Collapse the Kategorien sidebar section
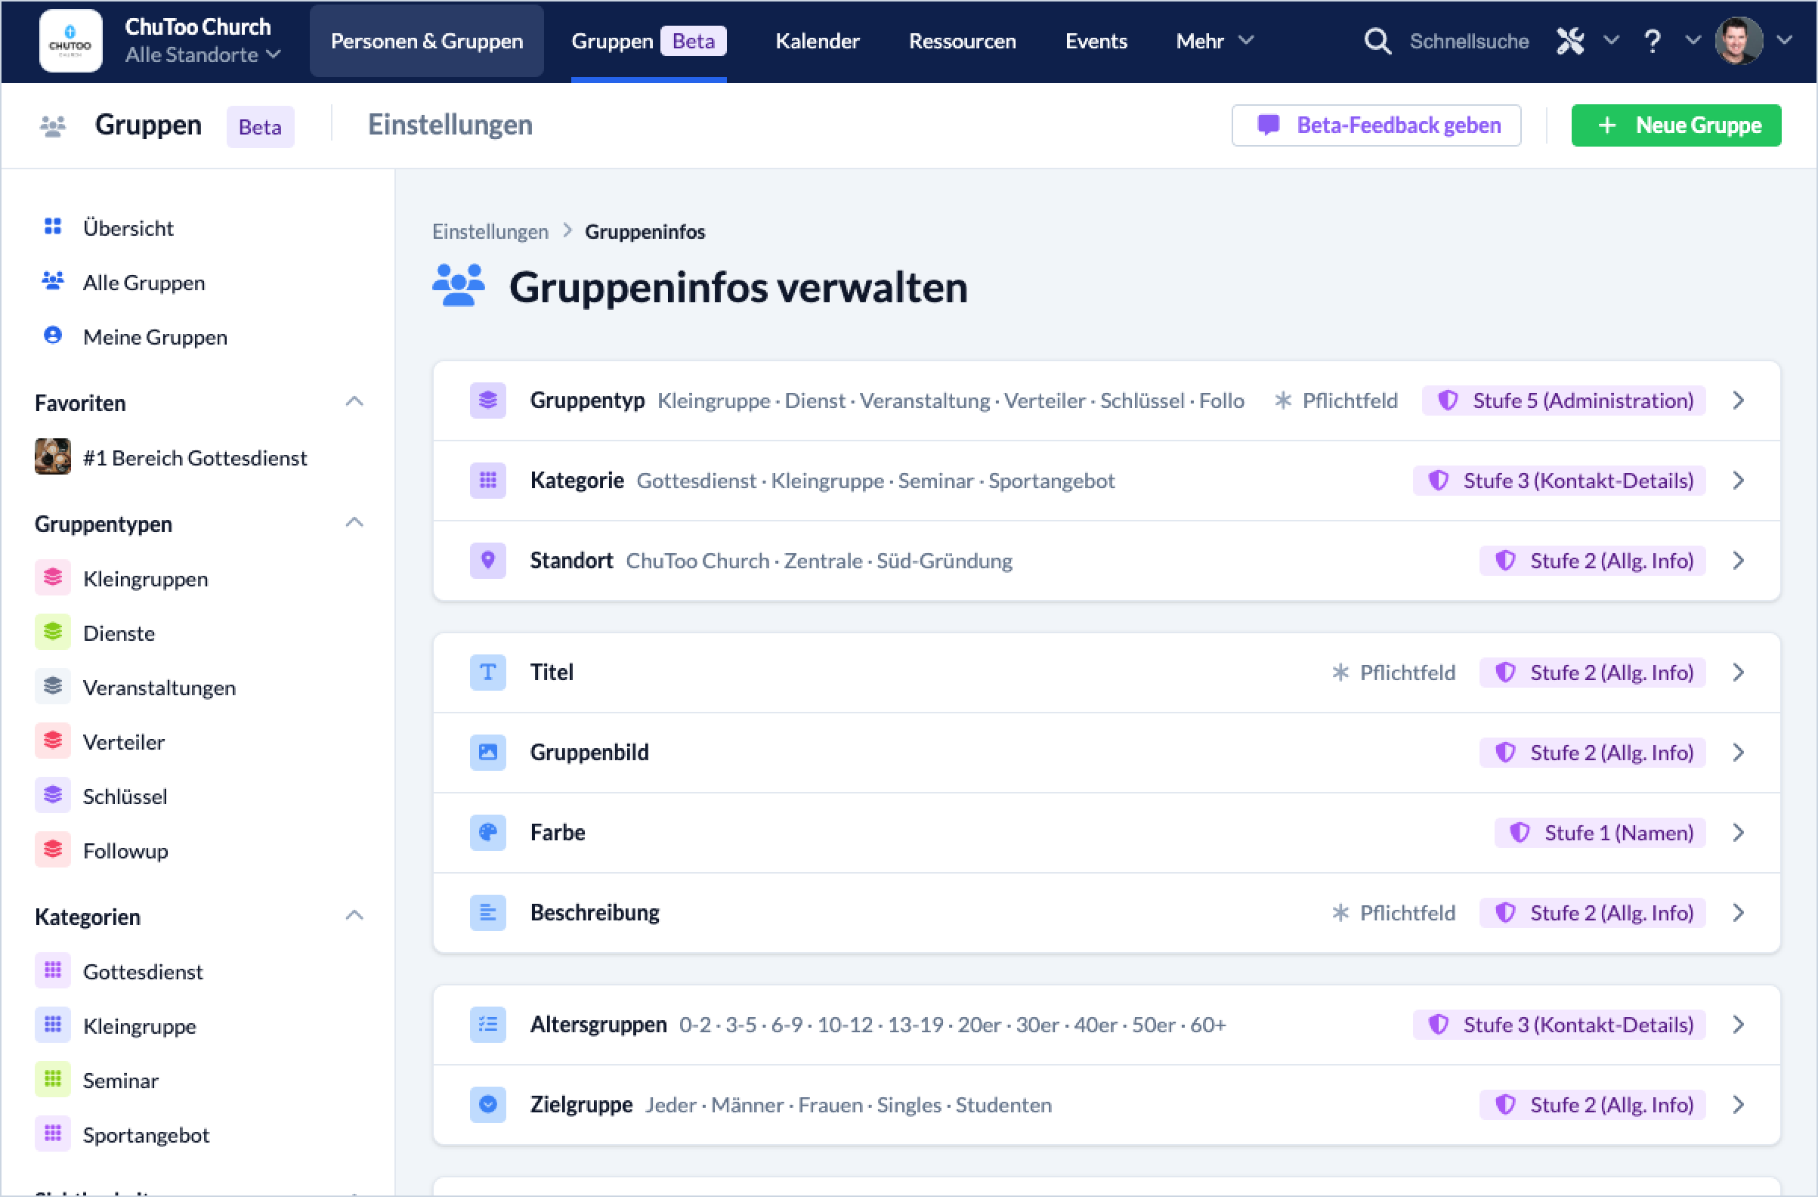The width and height of the screenshot is (1818, 1197). (x=354, y=916)
